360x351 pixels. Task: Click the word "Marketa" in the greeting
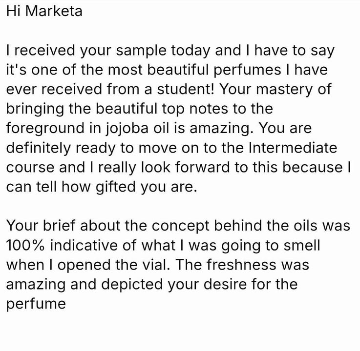click(54, 11)
